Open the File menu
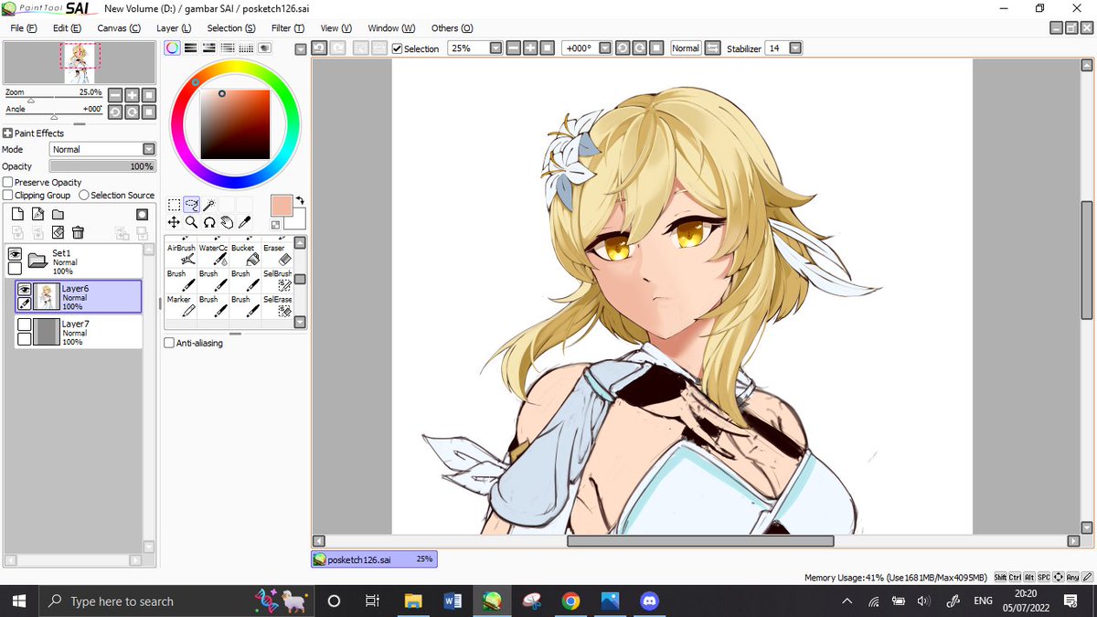 pos(24,28)
